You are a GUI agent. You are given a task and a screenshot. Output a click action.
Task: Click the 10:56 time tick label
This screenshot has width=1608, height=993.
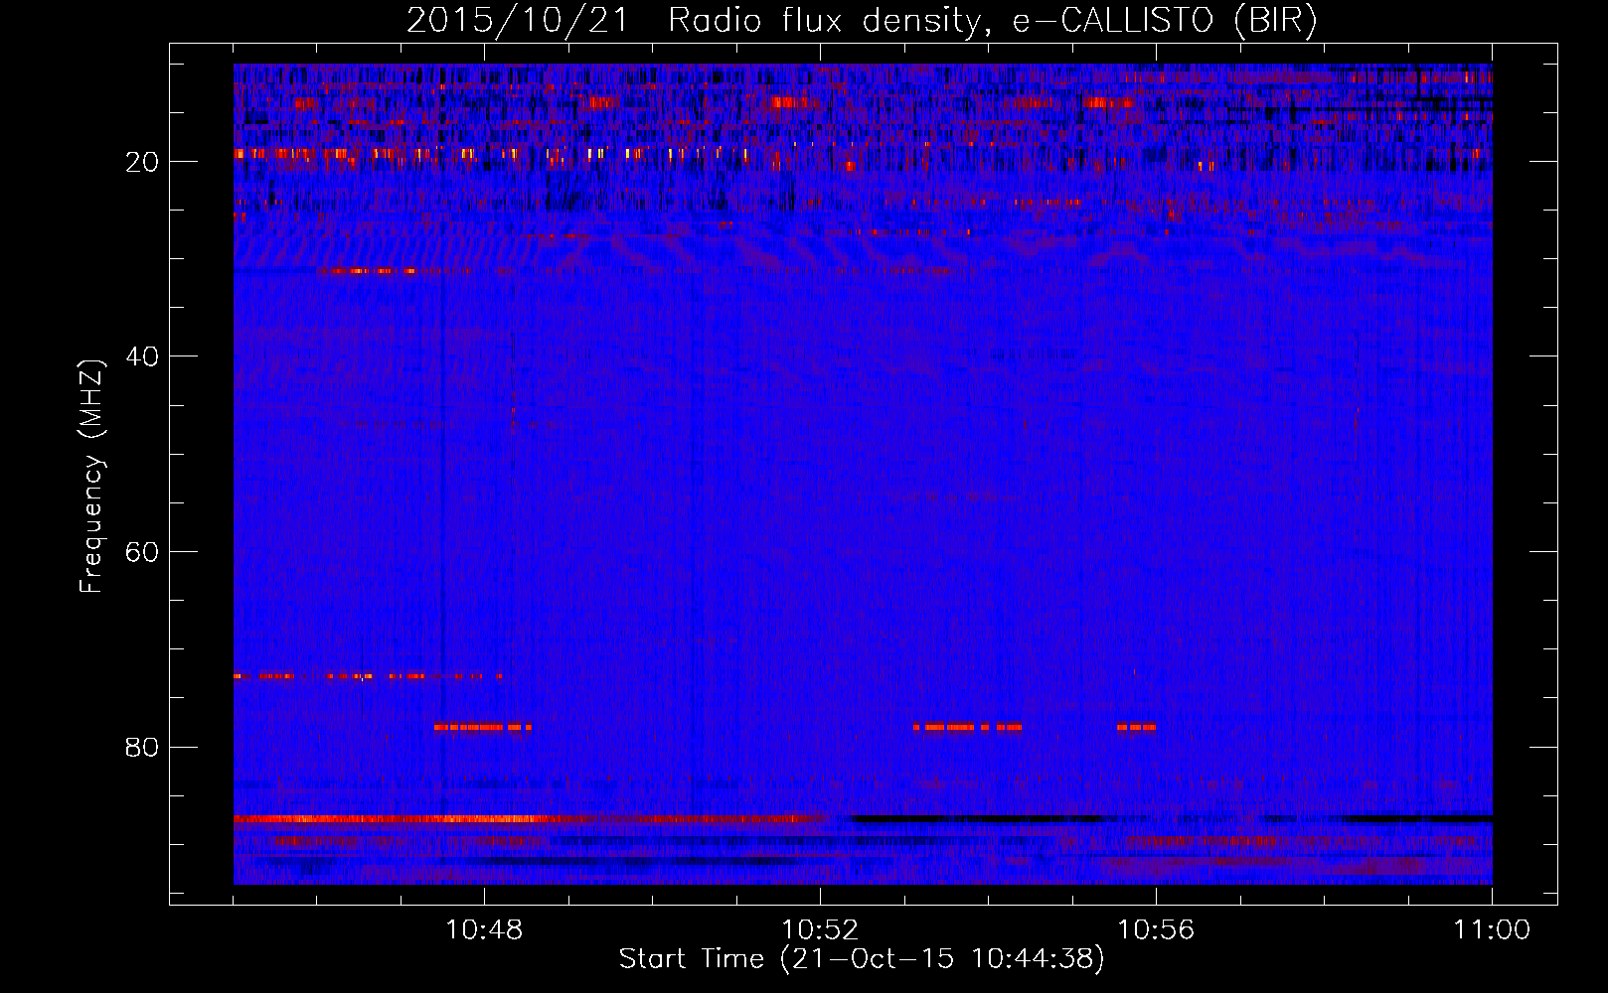click(x=1156, y=930)
